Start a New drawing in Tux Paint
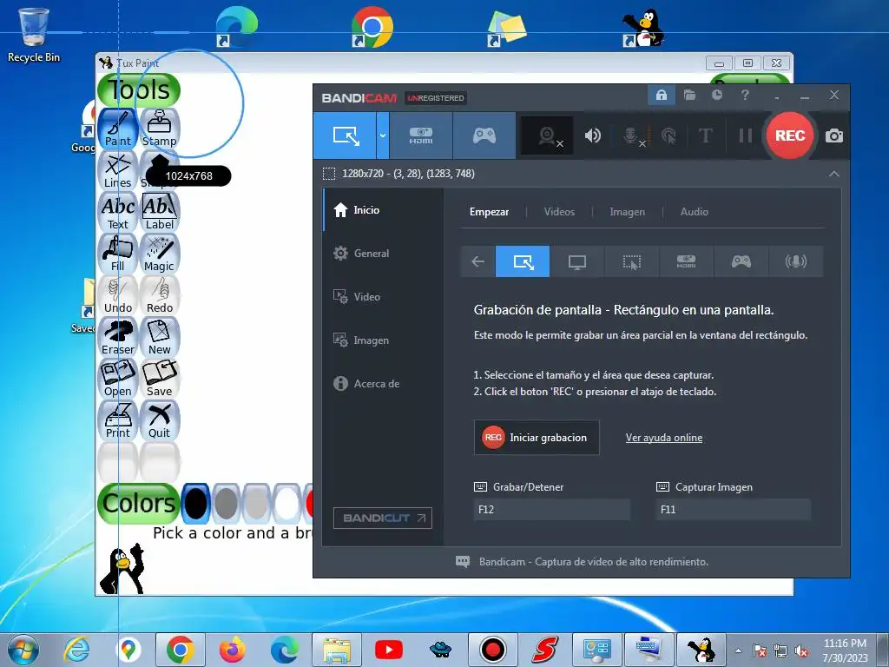 point(160,337)
